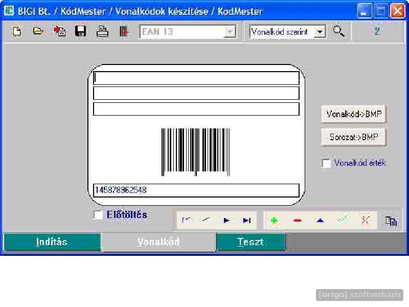Image resolution: width=409 pixels, height=307 pixels.
Task: Click the barcode number field showing 145878962548
Action: [x=196, y=190]
